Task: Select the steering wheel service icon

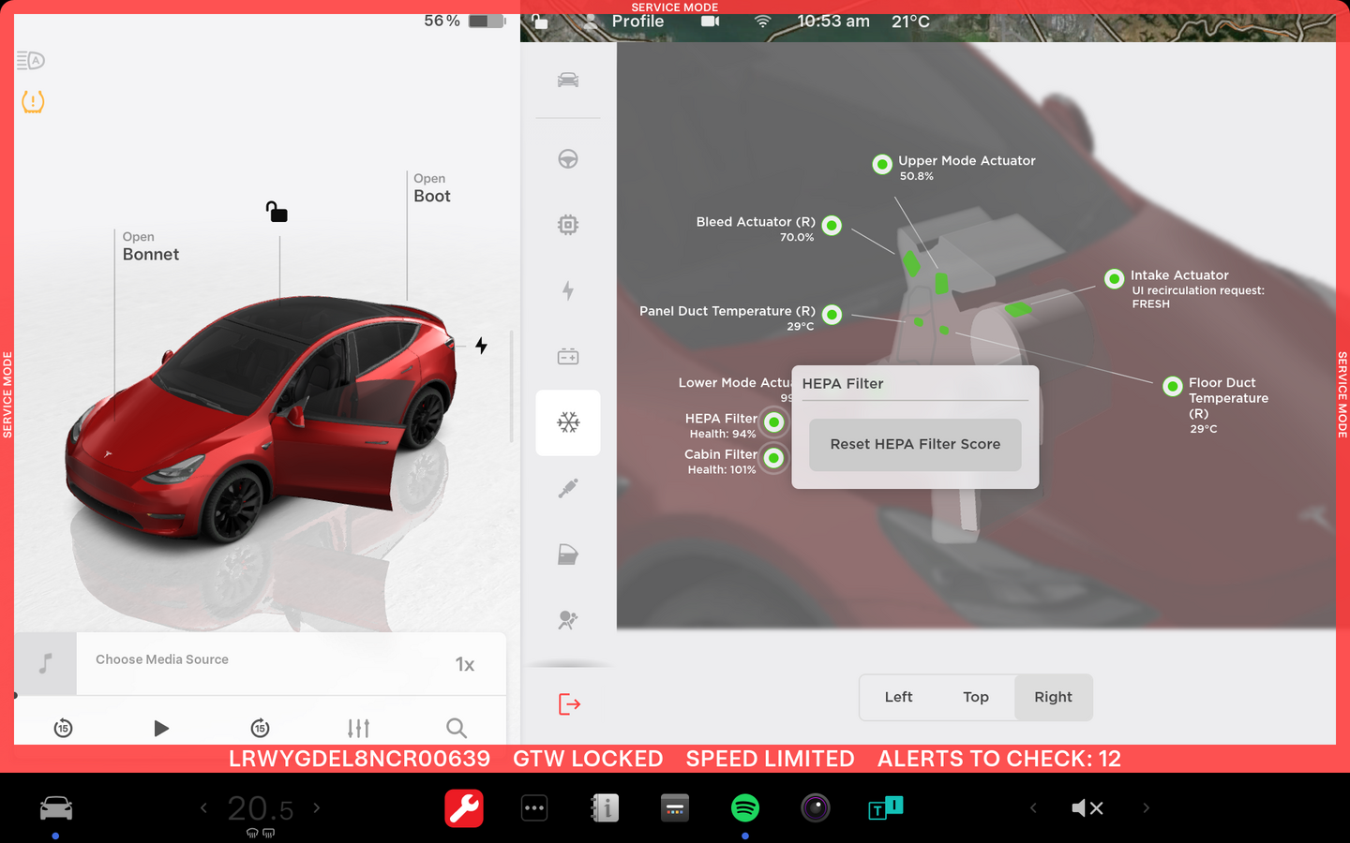Action: tap(568, 159)
